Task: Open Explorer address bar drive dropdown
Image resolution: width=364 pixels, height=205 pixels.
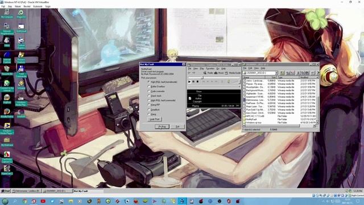Action: point(276,73)
